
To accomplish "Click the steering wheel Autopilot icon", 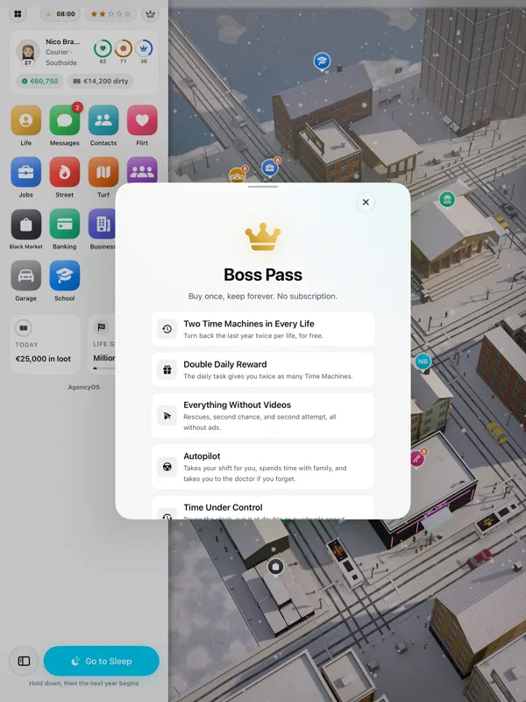I will point(167,467).
